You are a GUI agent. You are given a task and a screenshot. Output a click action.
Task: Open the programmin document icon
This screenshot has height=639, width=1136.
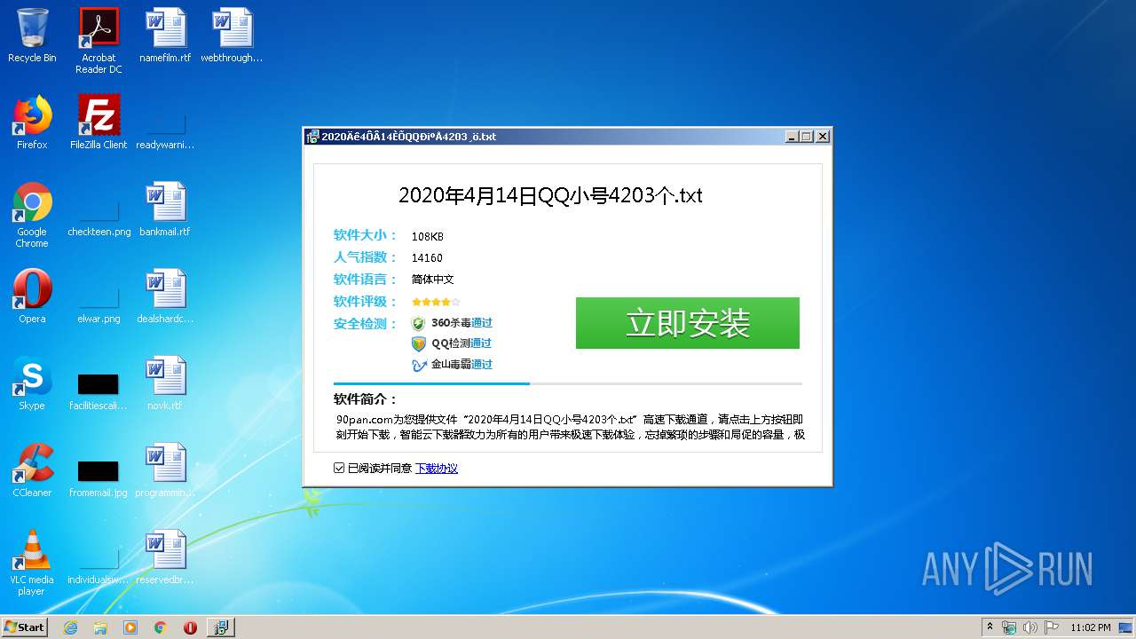point(165,470)
